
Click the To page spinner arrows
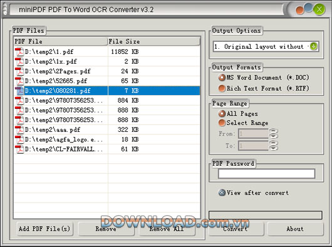[x=273, y=146]
